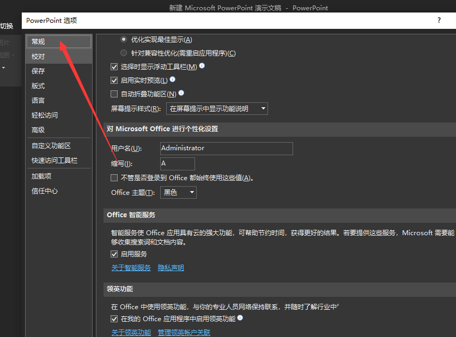Image resolution: width=456 pixels, height=337 pixels.
Task: Select the 优化实现最佳显示 radio button
Action: tap(124, 39)
